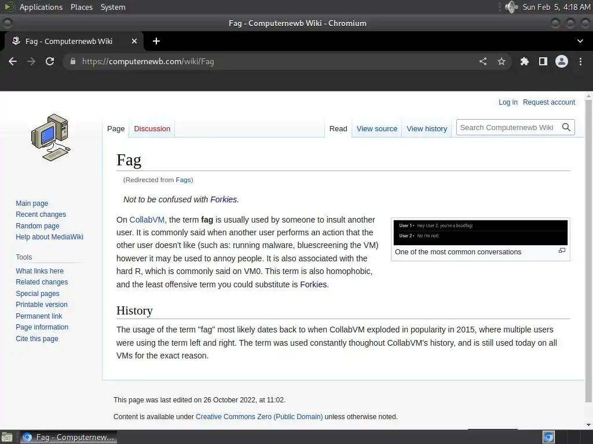Click the workspace switcher Chromium icon
The width and height of the screenshot is (593, 444).
coord(548,437)
